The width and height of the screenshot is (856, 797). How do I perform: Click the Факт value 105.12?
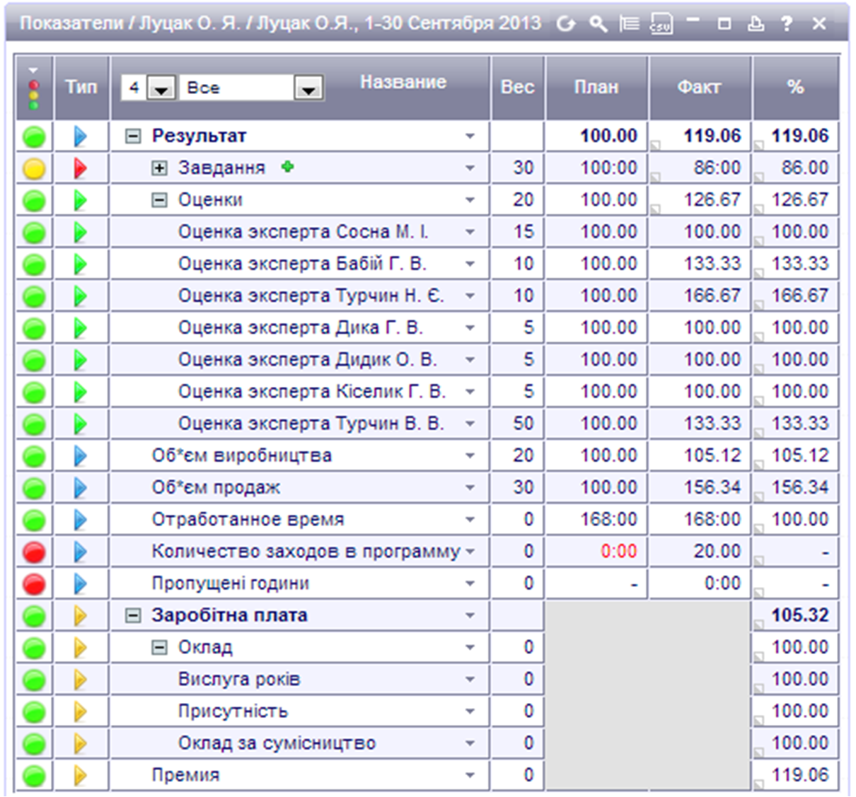point(712,455)
